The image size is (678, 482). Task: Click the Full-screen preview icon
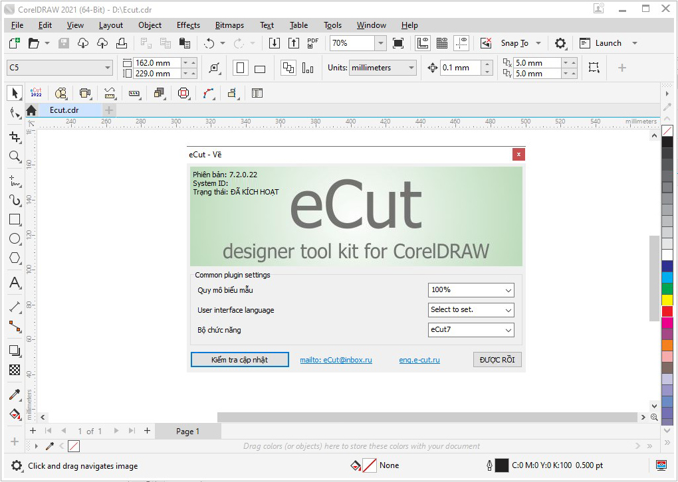click(397, 42)
